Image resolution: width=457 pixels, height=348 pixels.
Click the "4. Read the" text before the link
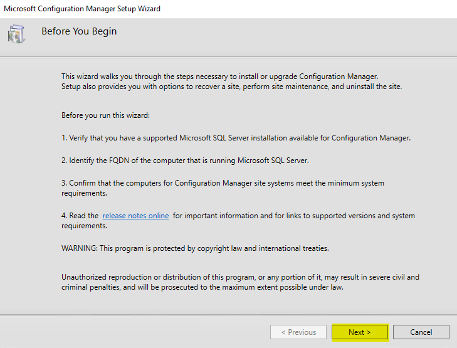coord(80,216)
